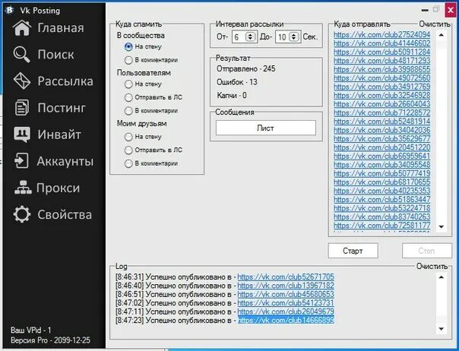Open the Аккаунты menu label
The image size is (459, 351).
(65, 161)
